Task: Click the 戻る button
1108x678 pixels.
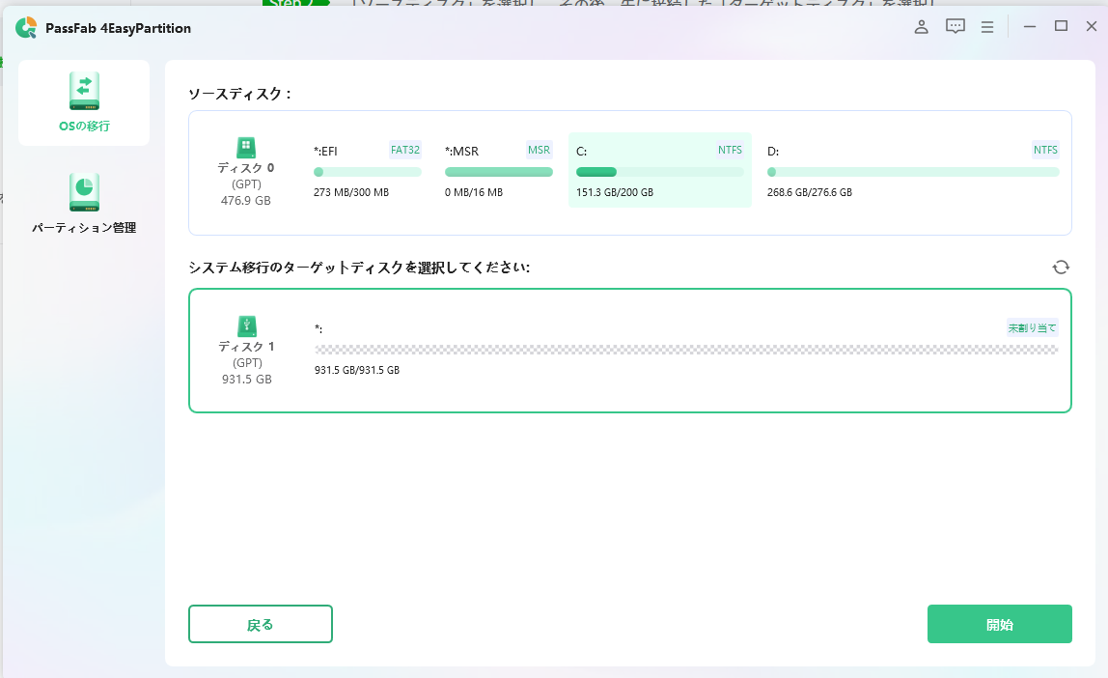Action: pos(260,624)
